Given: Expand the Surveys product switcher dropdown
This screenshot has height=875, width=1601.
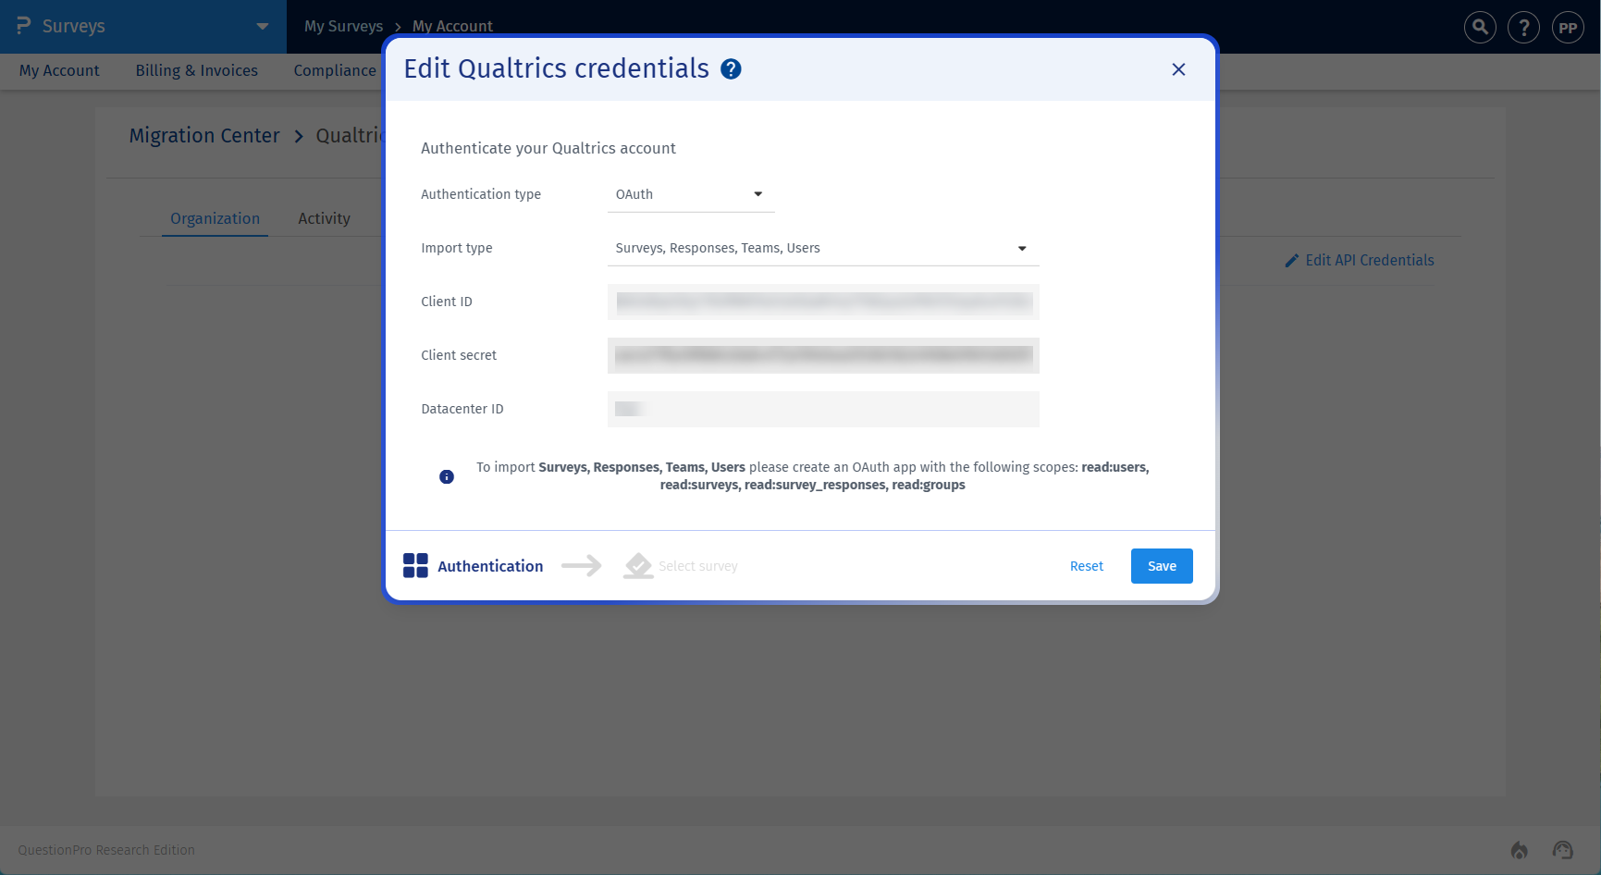Looking at the screenshot, I should (x=263, y=26).
